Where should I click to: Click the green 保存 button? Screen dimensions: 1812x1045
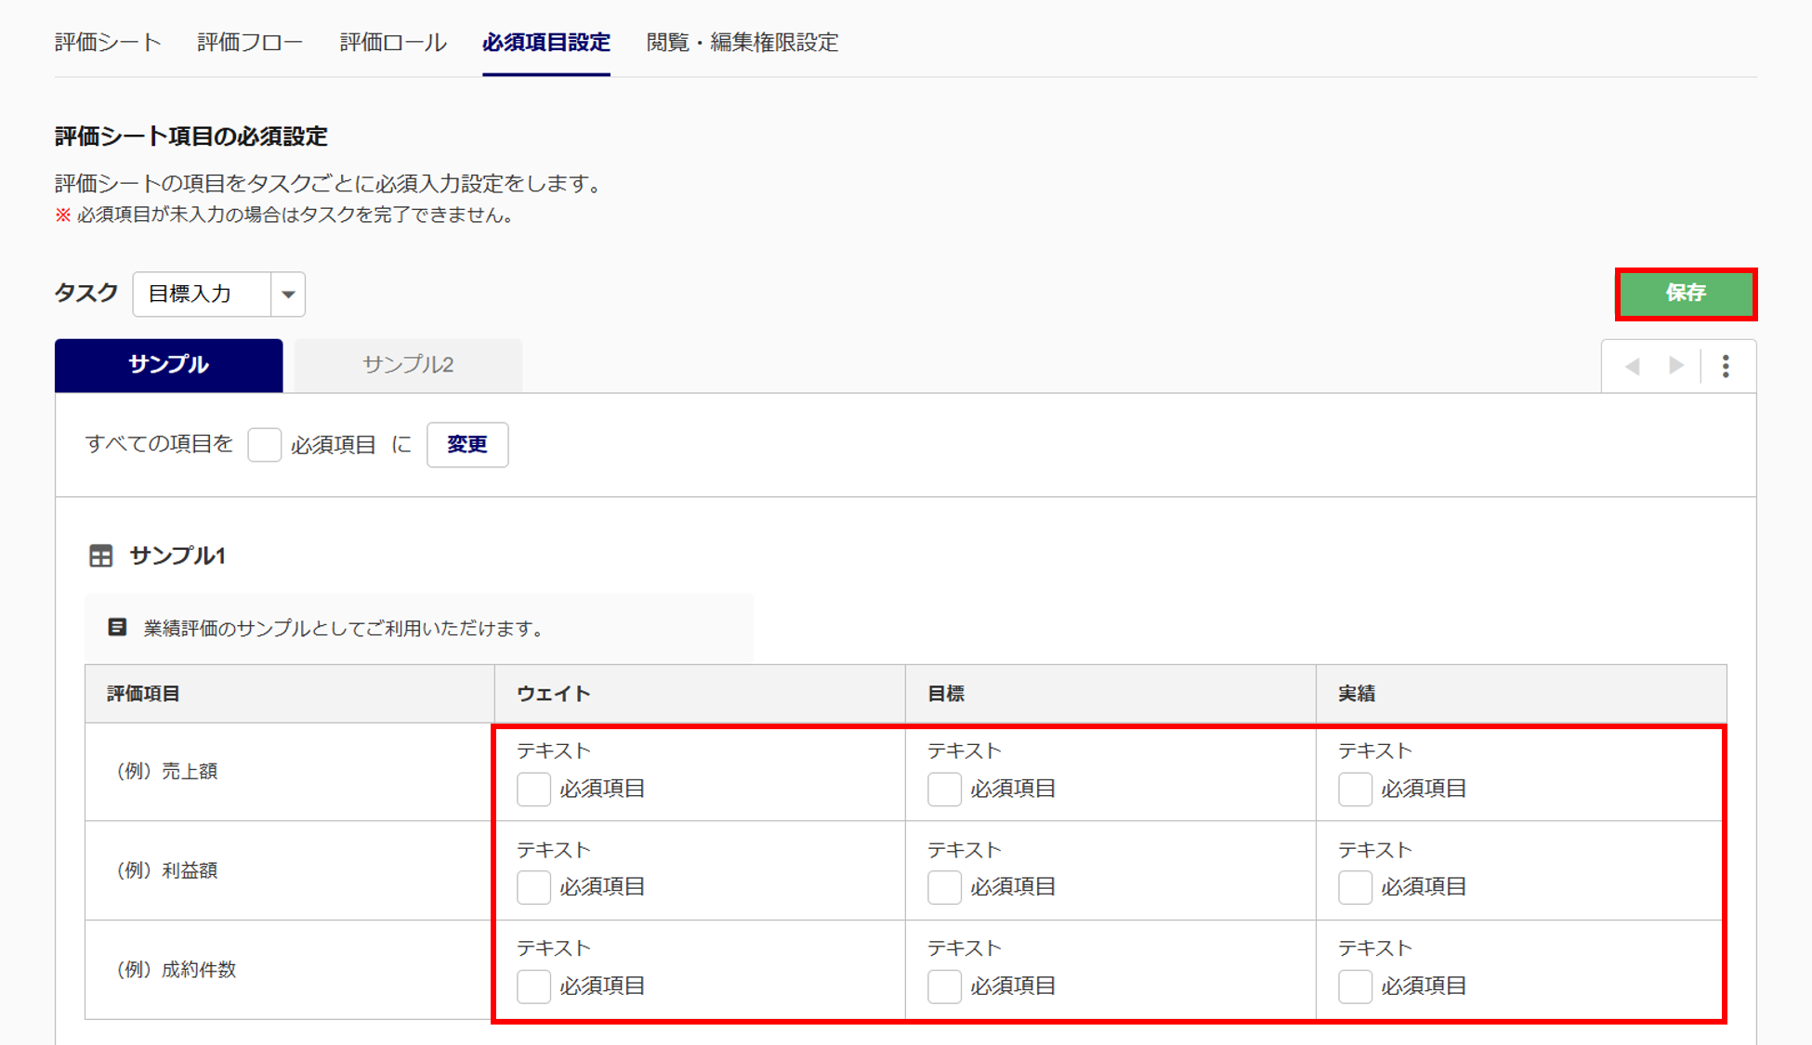1686,294
